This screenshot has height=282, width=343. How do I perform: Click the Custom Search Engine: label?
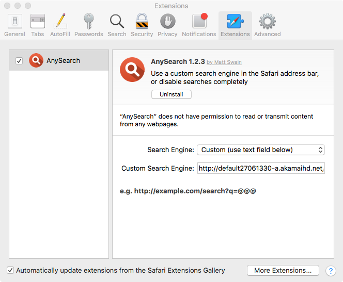coord(158,168)
